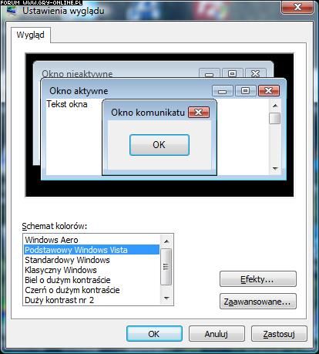Screen dimensions: 319x354
Task: Click the window icon in title bar
Action: click(x=12, y=11)
